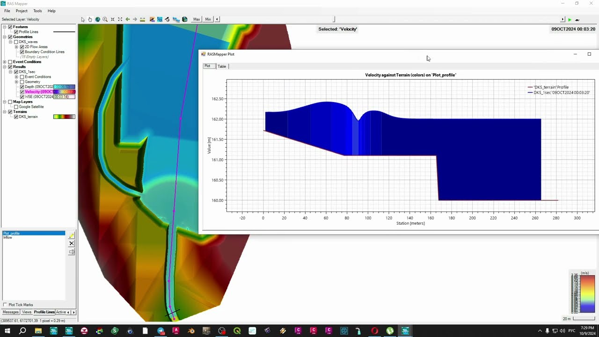The height and width of the screenshot is (337, 599).
Task: Go to previous map view arrow
Action: [127, 19]
